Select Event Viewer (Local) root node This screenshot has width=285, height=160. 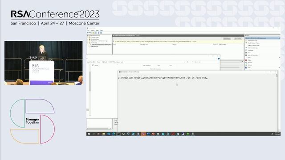point(94,36)
